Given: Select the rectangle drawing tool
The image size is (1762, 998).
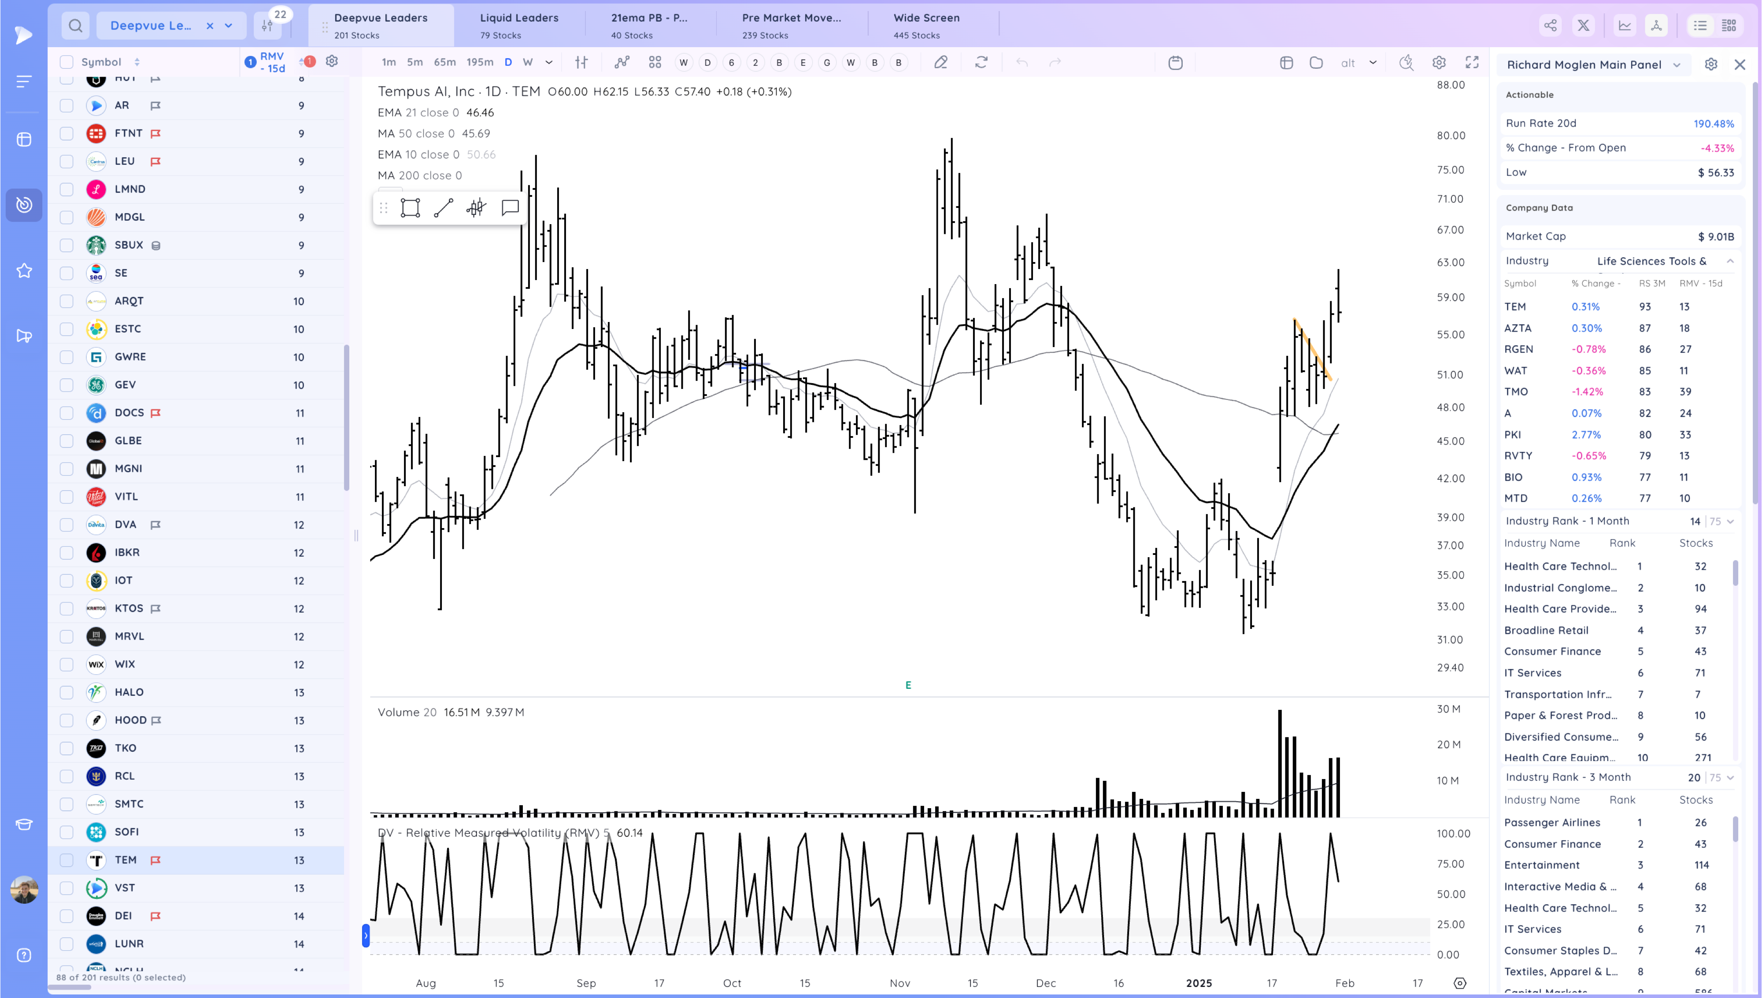Looking at the screenshot, I should point(410,208).
